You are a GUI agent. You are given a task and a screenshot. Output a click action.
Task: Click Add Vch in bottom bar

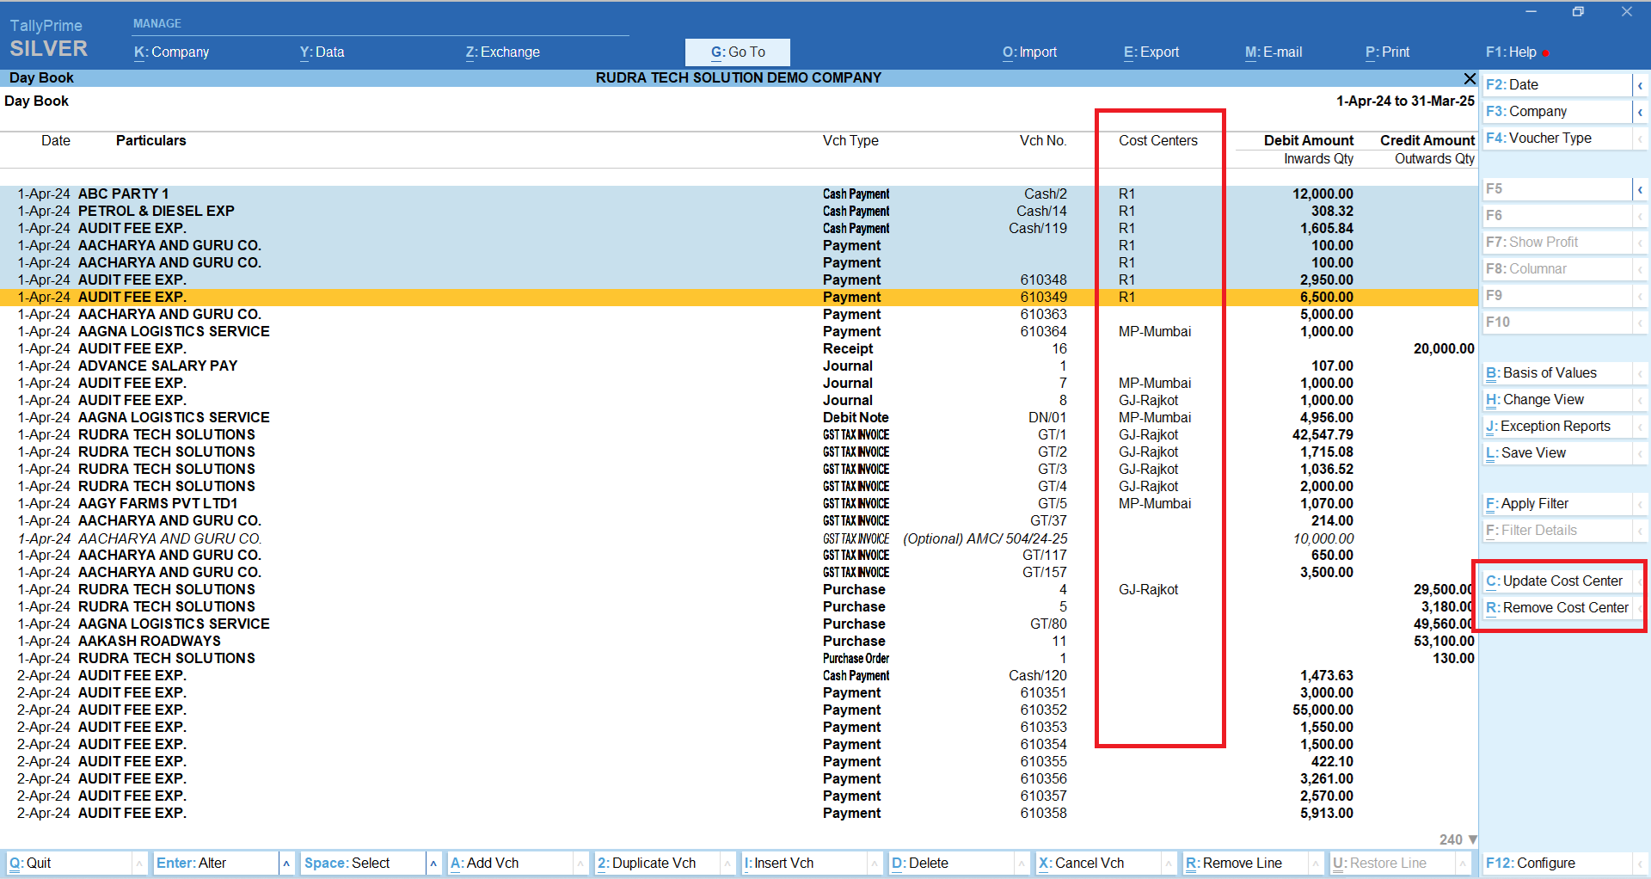point(485,863)
